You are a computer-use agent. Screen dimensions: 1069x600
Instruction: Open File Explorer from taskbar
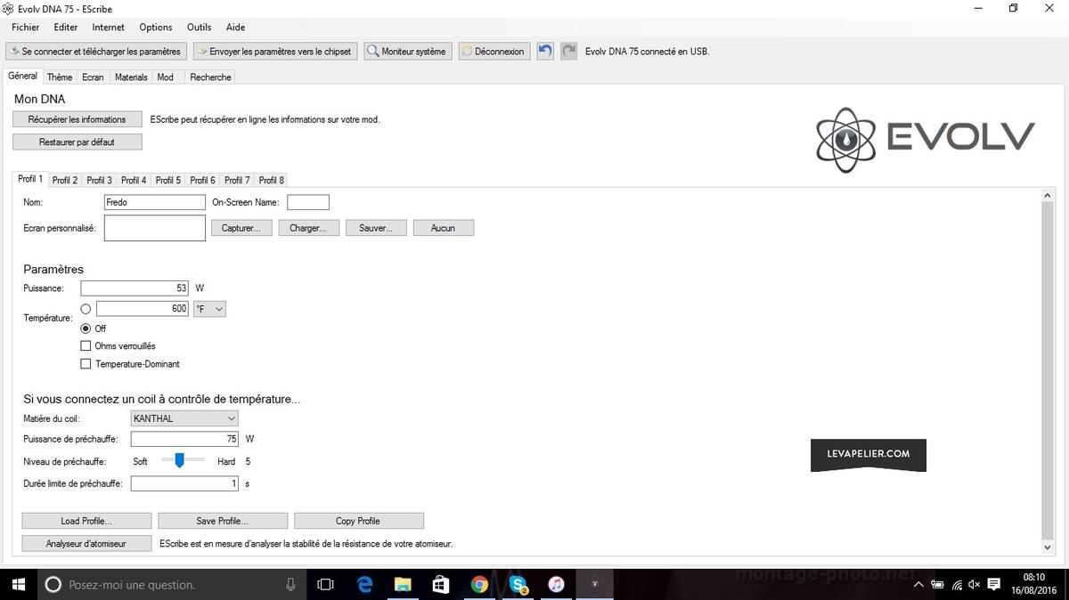[403, 585]
